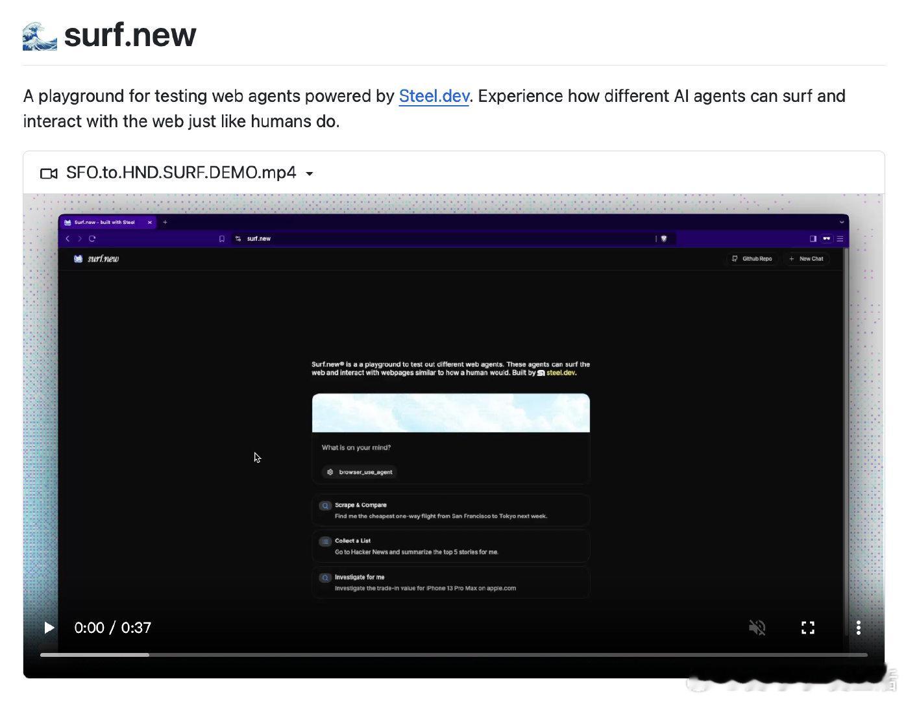Reload the page with the refresh icon

coord(92,238)
